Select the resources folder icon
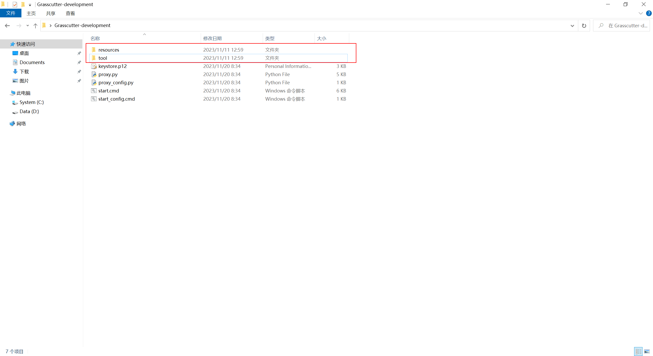 coord(94,50)
